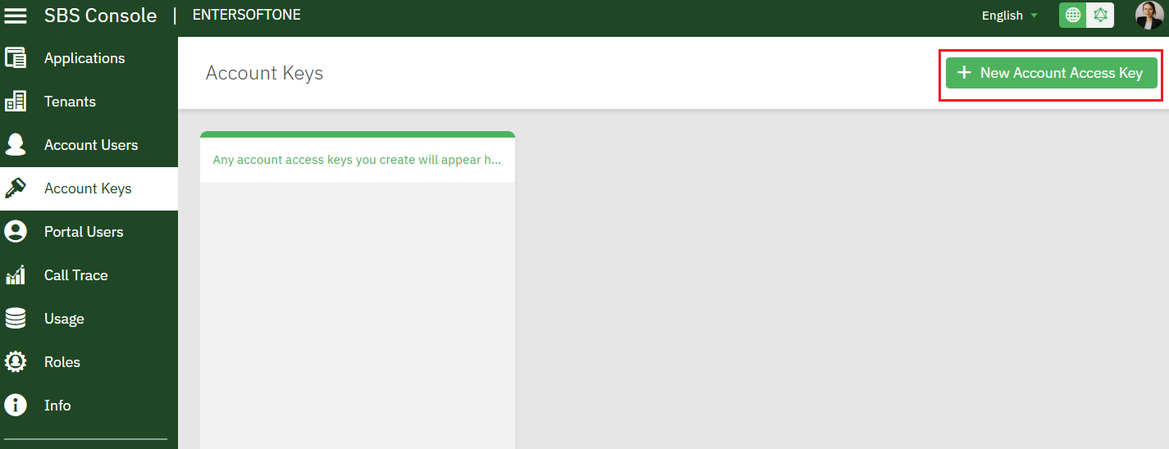Toggle the GraphQL logo switch
Image resolution: width=1169 pixels, height=449 pixels.
click(1100, 16)
